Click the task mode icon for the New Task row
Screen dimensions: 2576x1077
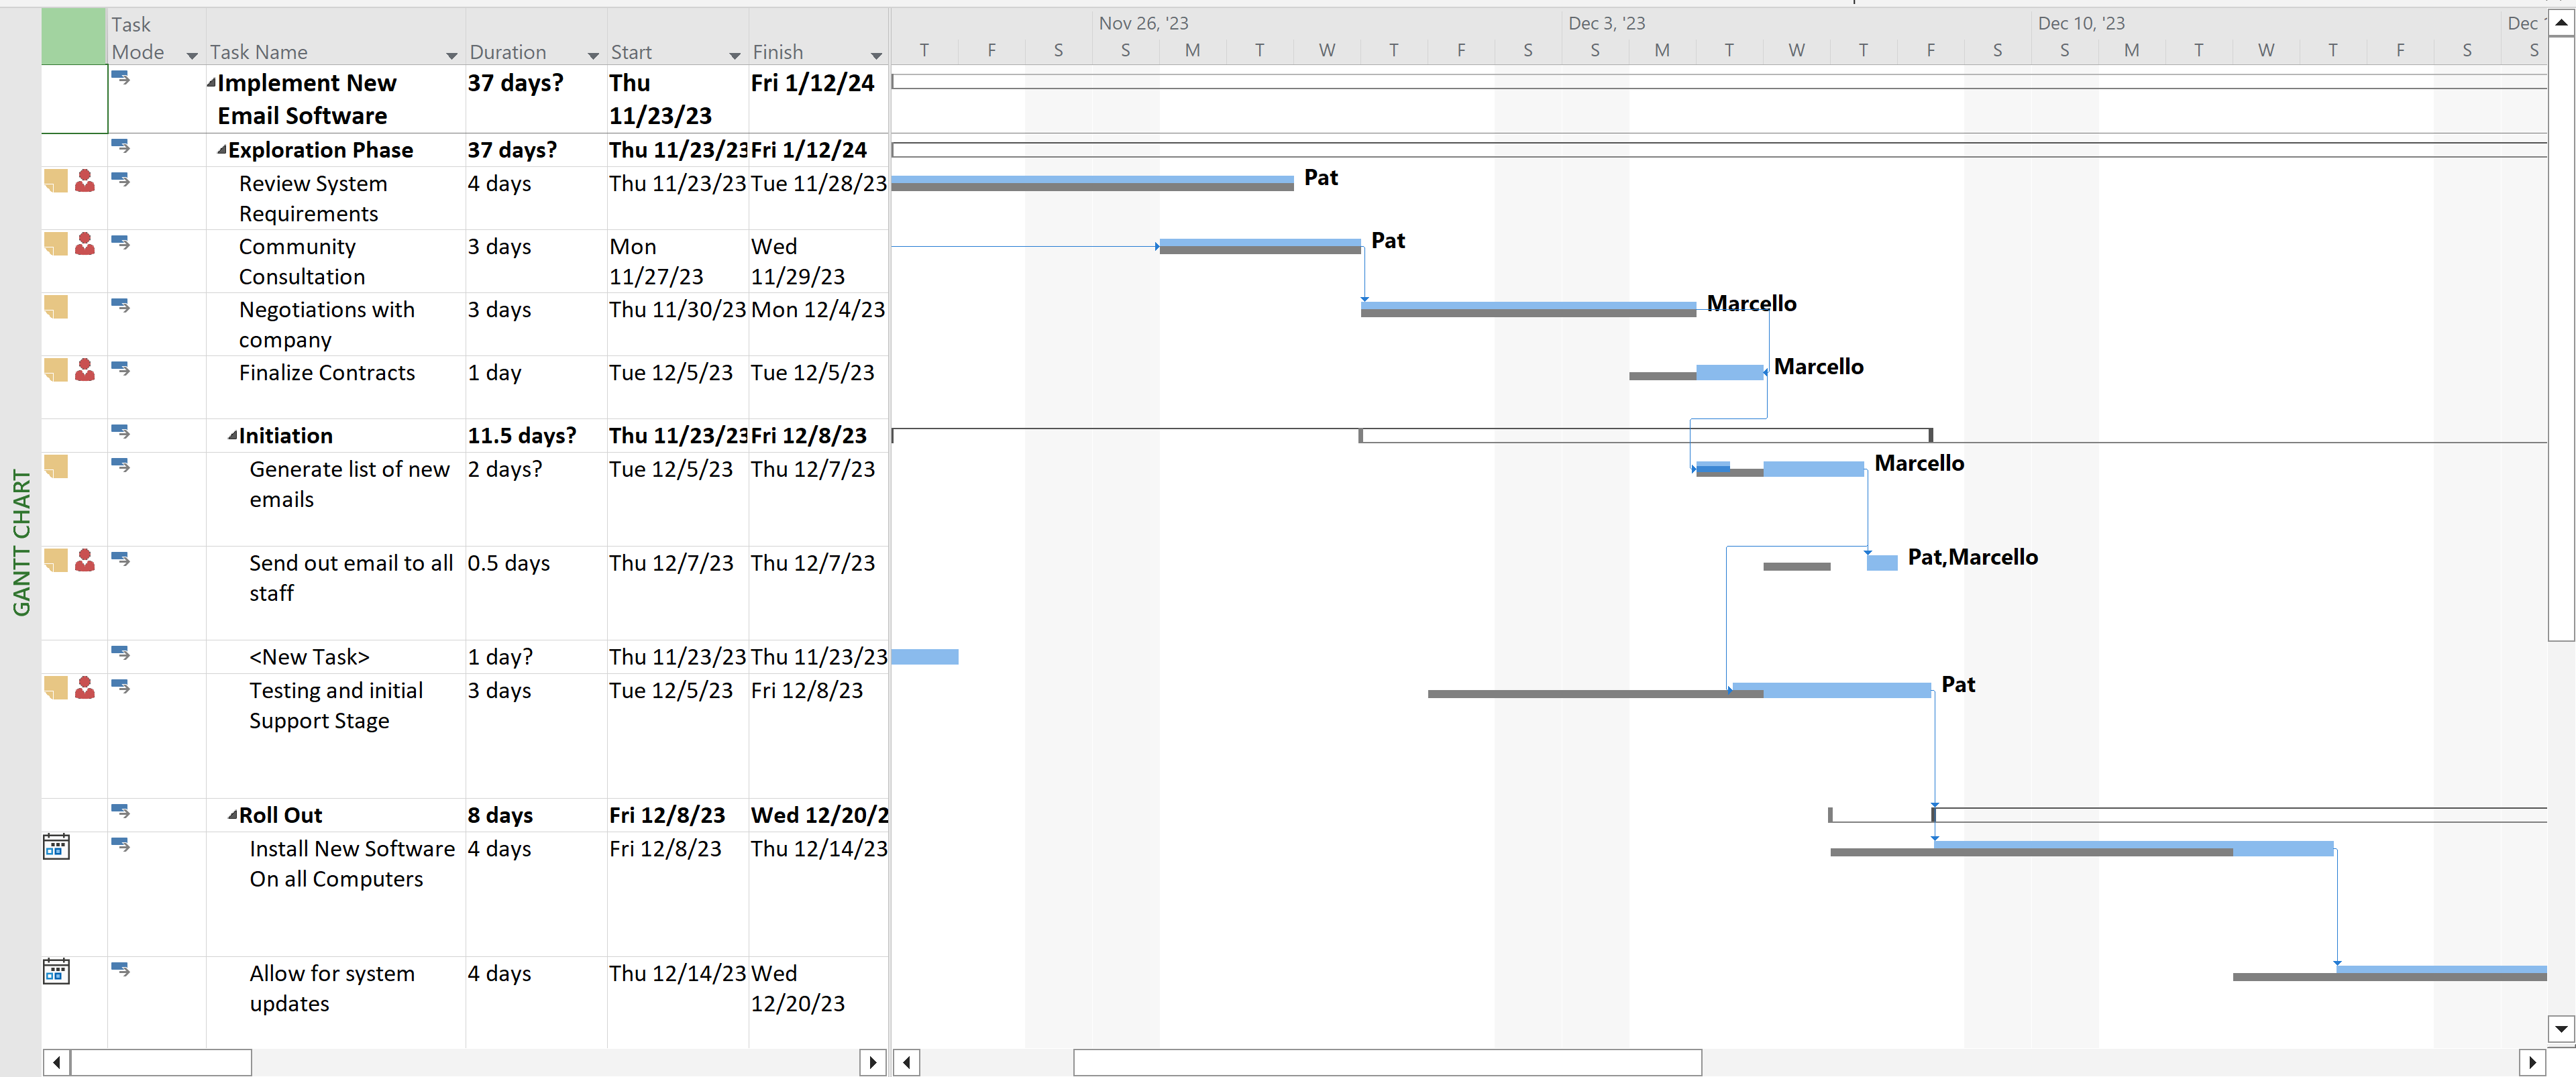click(x=120, y=653)
